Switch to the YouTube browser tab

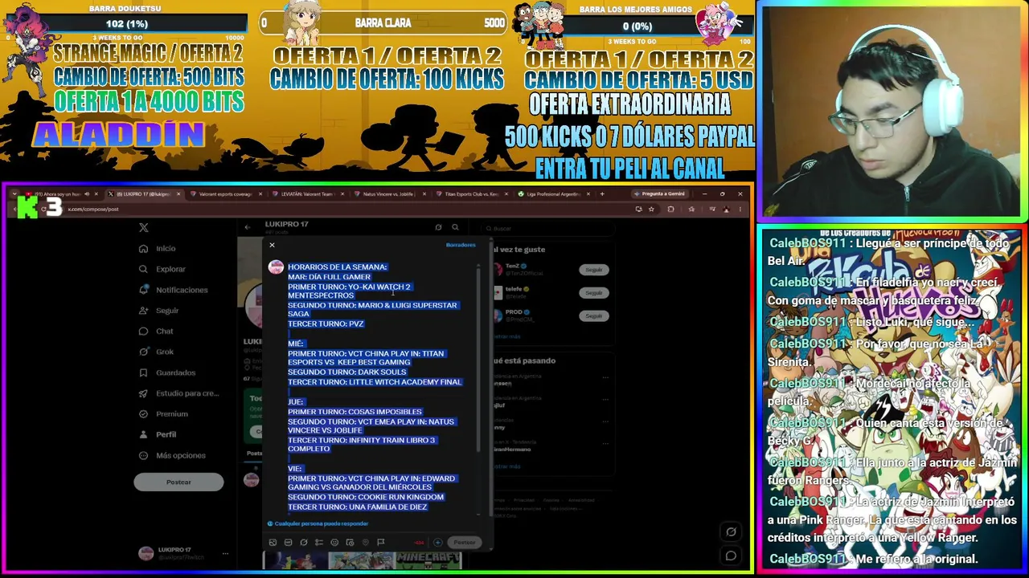coord(63,194)
